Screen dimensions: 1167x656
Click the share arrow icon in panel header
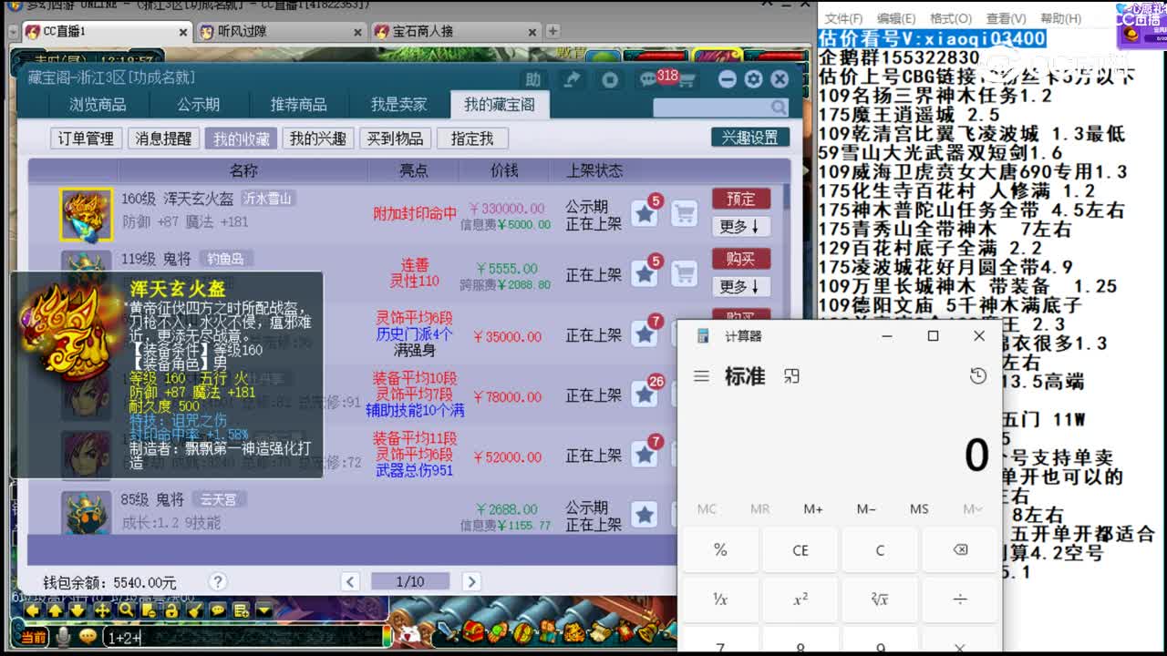(x=572, y=79)
